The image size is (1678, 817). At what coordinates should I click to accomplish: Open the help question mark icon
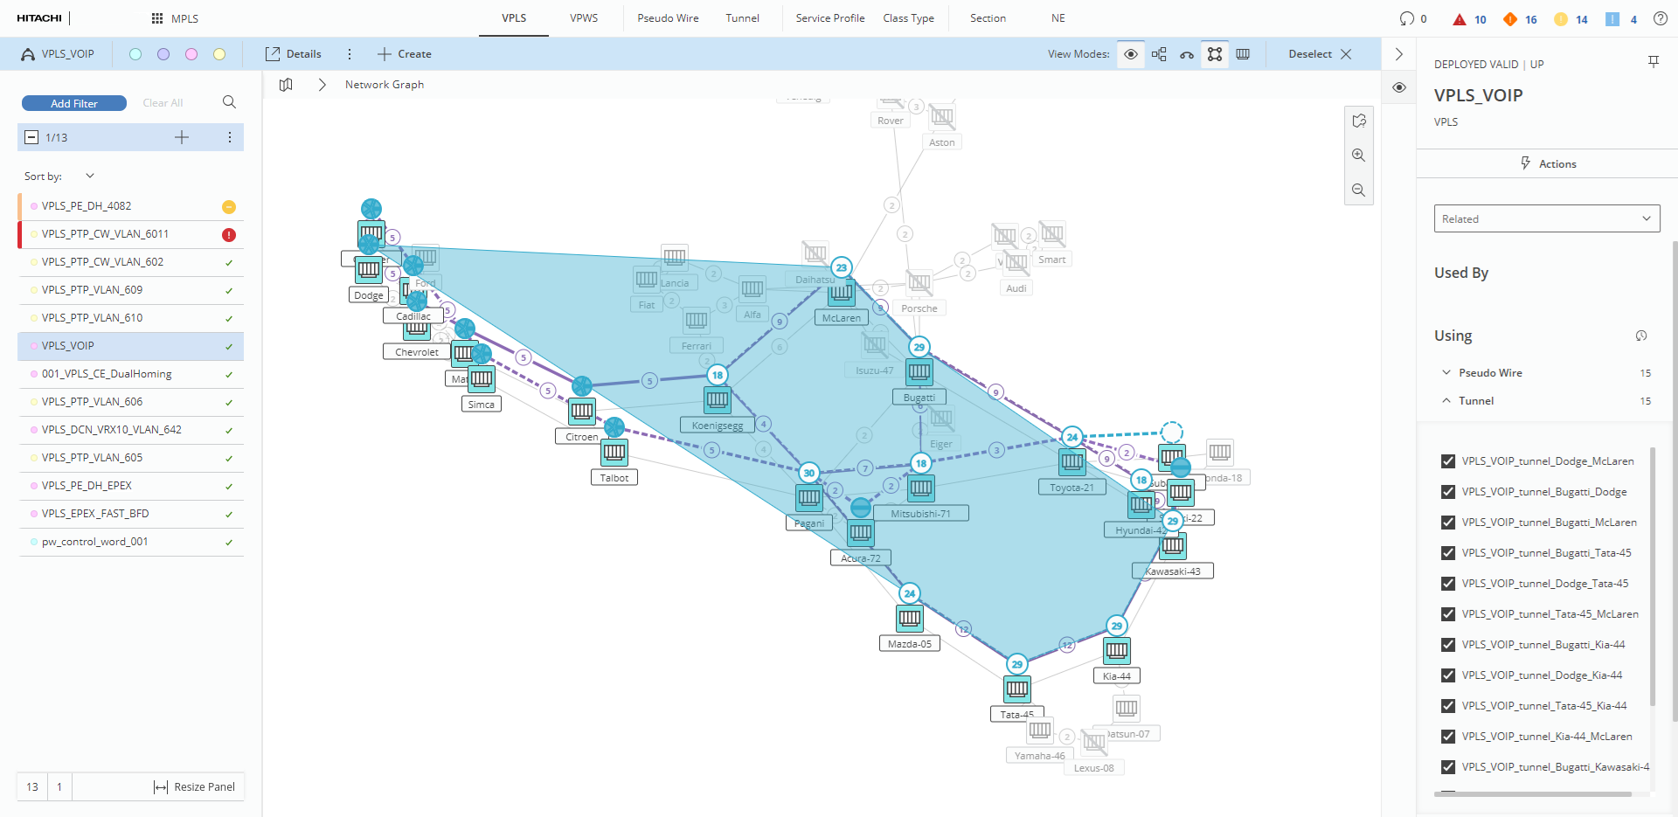tap(1660, 18)
